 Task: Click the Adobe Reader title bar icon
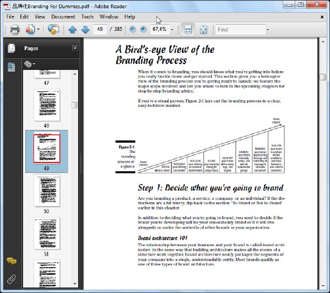[7, 6]
